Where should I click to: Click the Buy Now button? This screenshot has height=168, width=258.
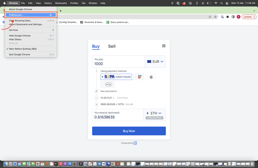point(129,131)
